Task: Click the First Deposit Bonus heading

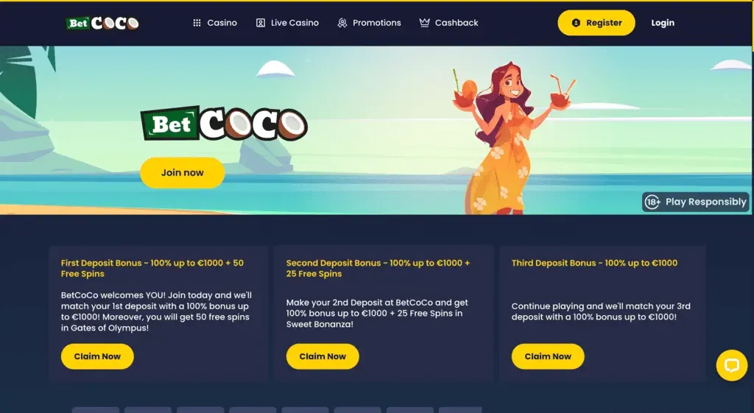Action: pyautogui.click(x=152, y=268)
